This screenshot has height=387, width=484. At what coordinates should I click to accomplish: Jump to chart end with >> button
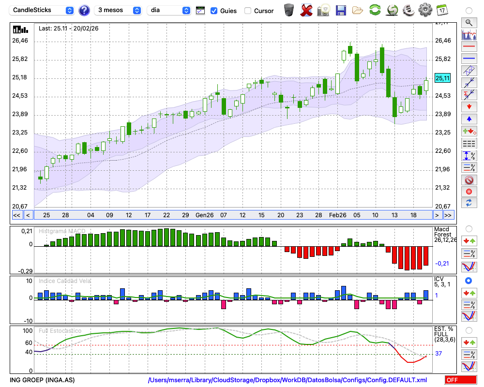click(448, 215)
